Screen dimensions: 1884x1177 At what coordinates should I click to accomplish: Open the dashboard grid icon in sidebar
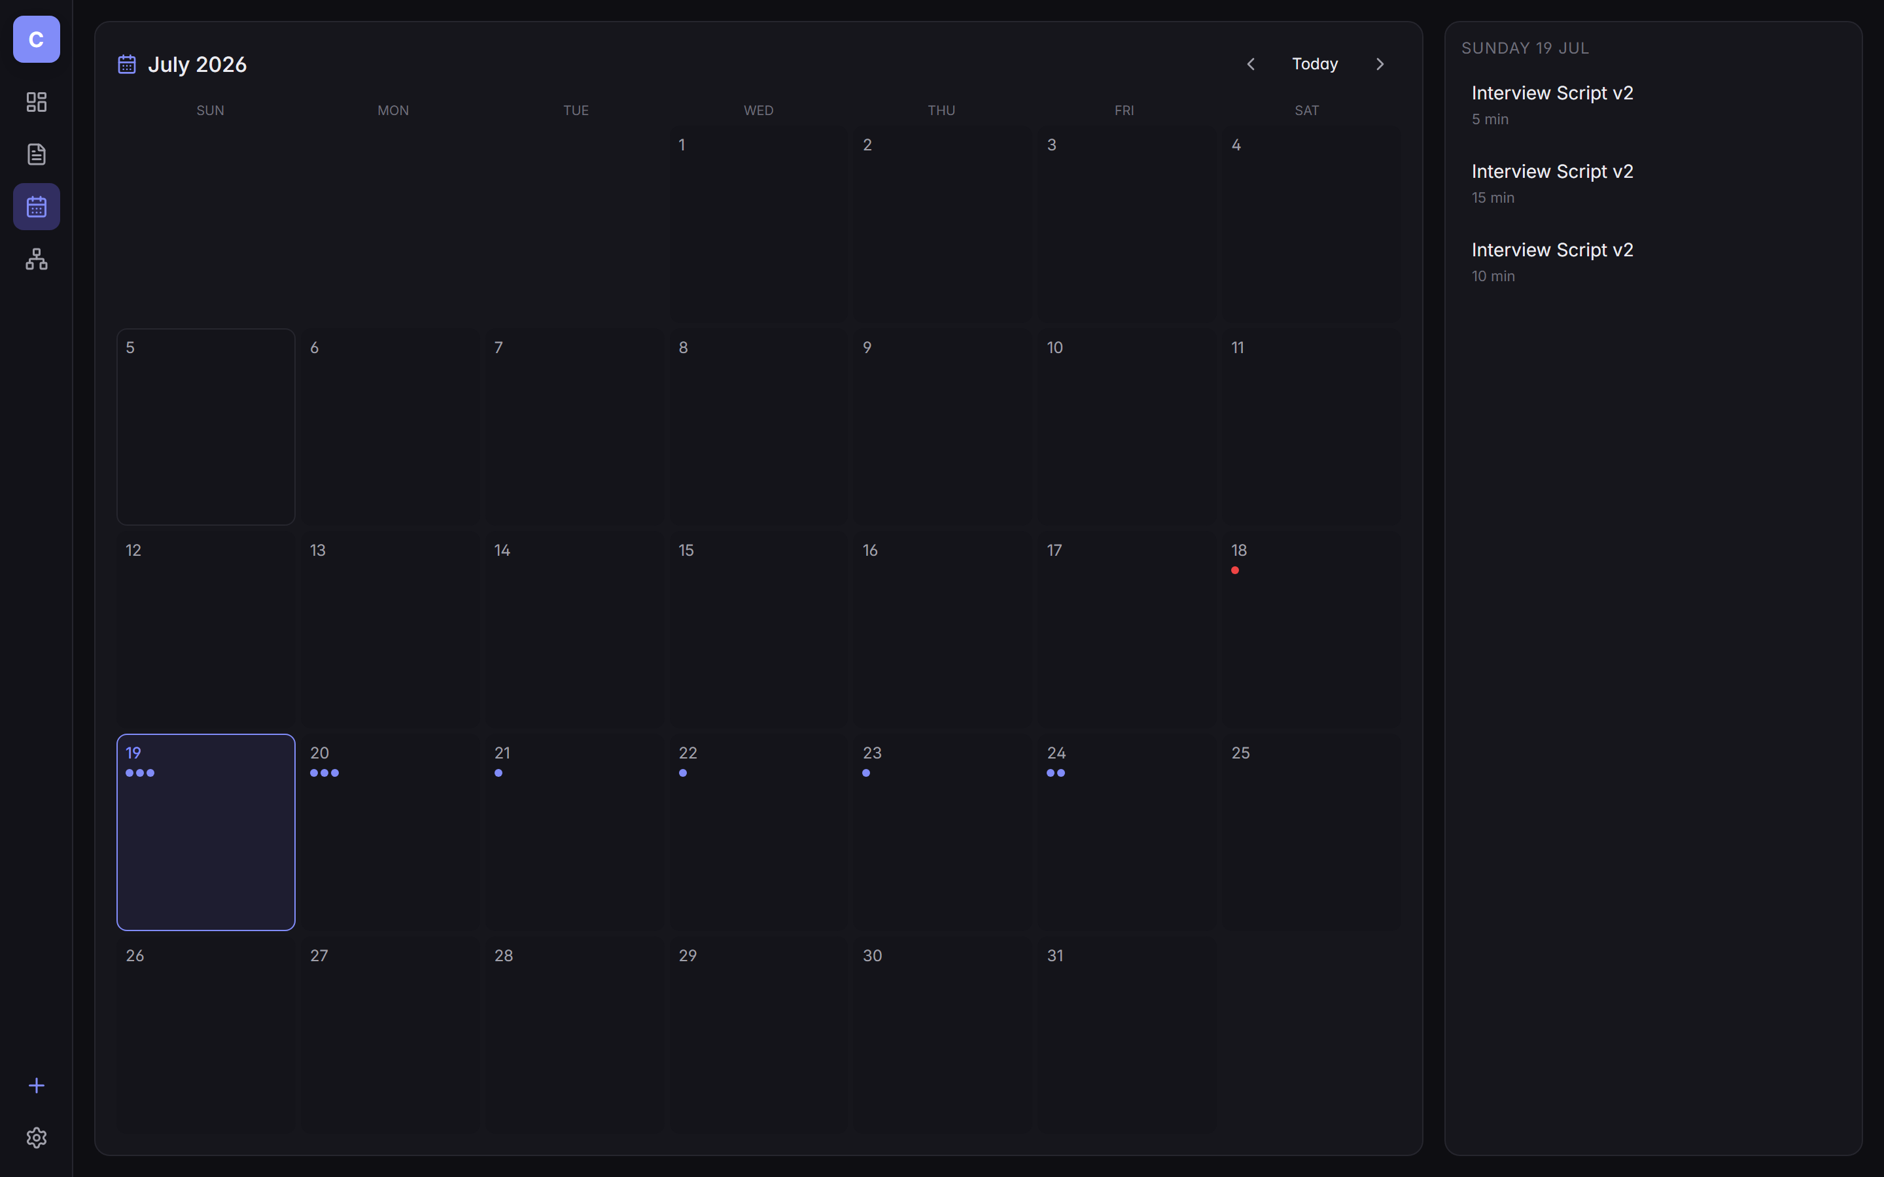point(37,102)
